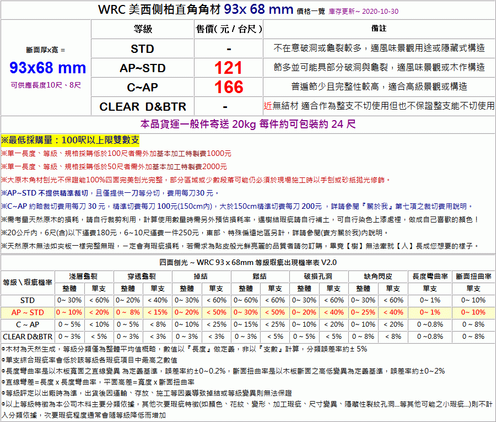Select the footnote starting "以上等級特徵為本公司木料主要分類依據"
The height and width of the screenshot is (422, 496).
247,410
